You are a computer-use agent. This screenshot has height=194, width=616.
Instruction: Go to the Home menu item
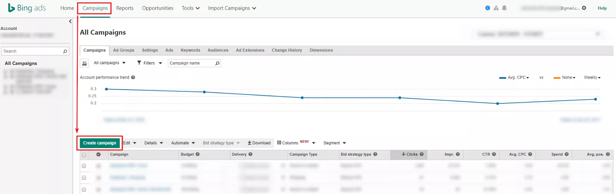pyautogui.click(x=67, y=8)
